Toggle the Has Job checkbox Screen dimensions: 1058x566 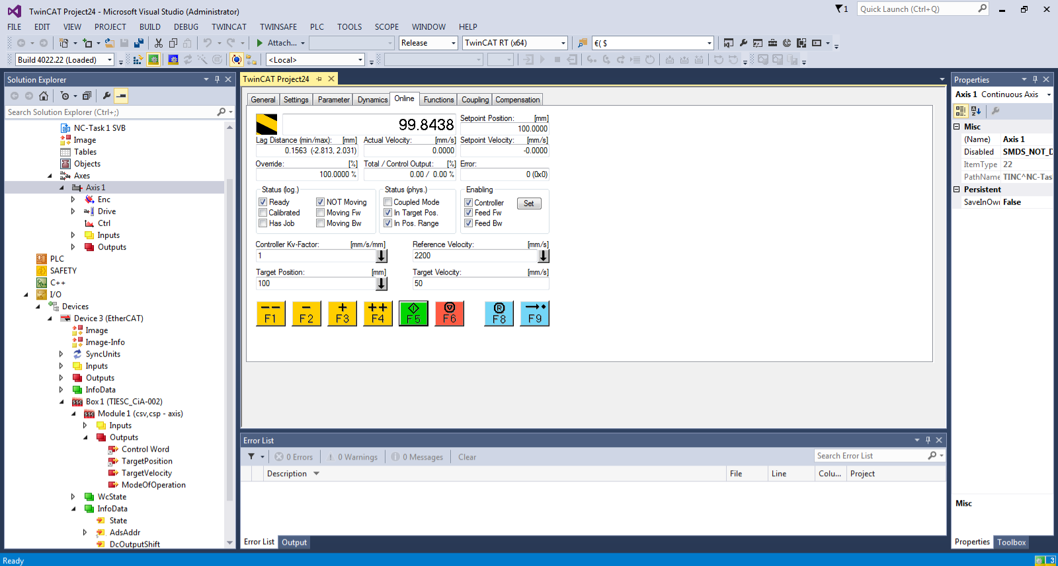(x=263, y=223)
